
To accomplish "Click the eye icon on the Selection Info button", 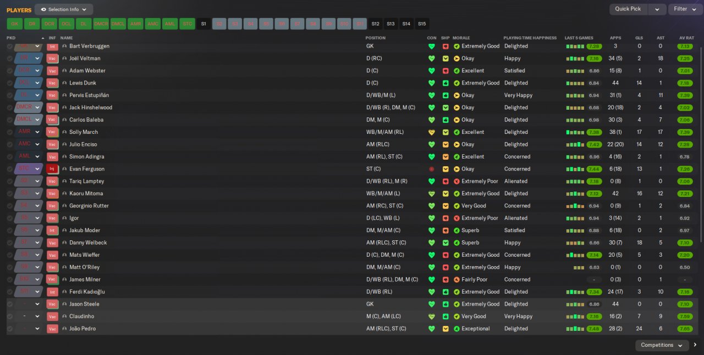I will (43, 9).
